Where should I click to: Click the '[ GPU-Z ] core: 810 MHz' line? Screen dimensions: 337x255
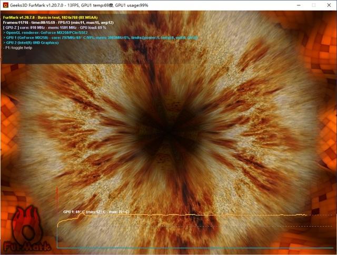[x=55, y=27]
